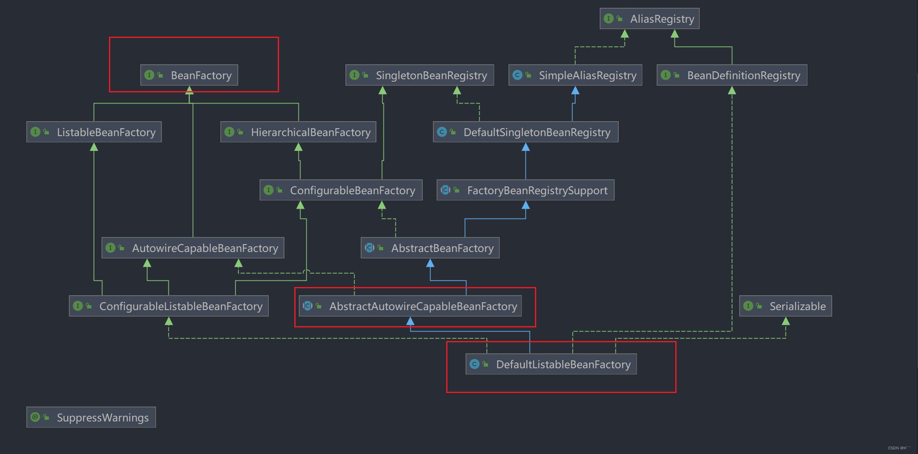
Task: Click the Serializable interface icon
Action: (x=748, y=306)
